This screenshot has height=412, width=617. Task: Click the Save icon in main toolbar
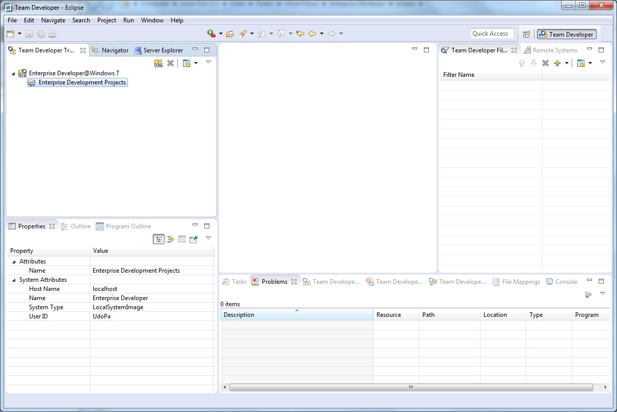tap(29, 34)
